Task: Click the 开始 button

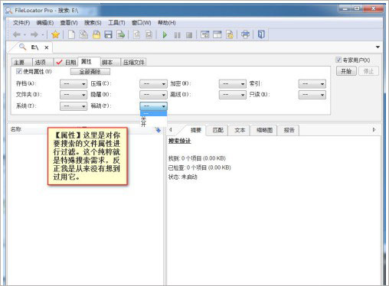Action: pyautogui.click(x=346, y=71)
